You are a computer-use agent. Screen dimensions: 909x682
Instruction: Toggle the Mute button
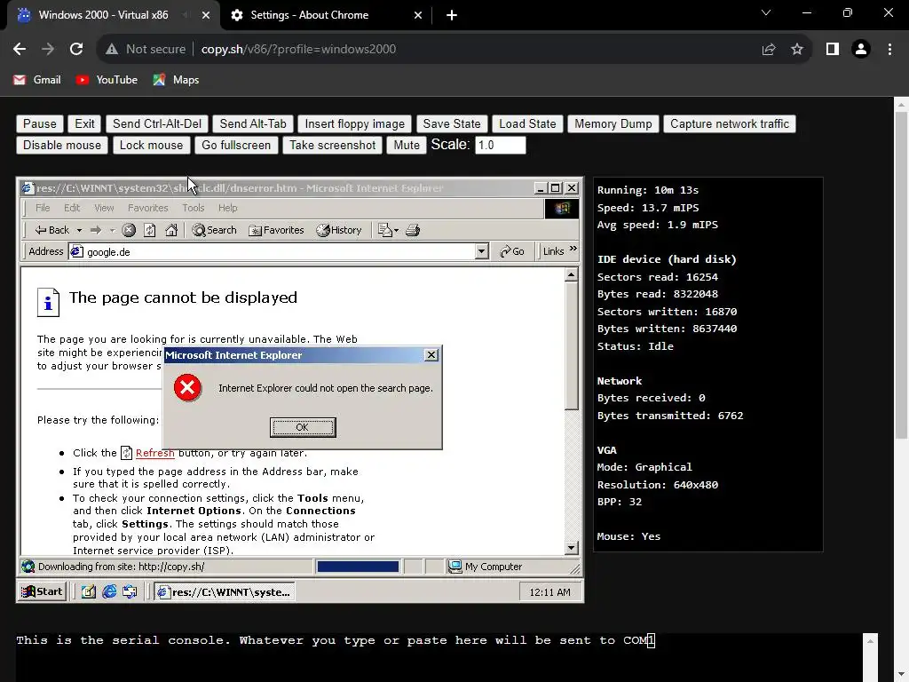[x=407, y=146]
